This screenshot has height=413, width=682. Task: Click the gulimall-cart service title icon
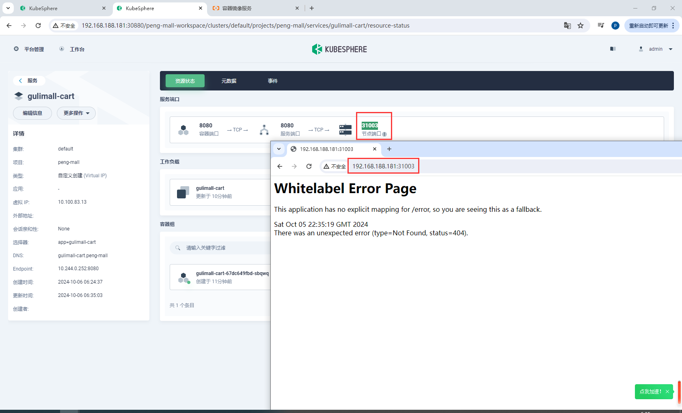19,96
